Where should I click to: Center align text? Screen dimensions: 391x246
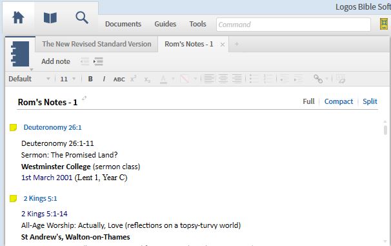(223, 79)
